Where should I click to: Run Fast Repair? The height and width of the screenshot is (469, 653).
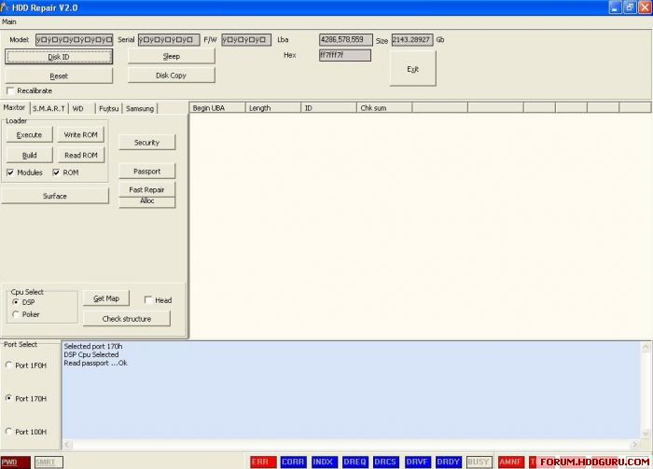(147, 190)
